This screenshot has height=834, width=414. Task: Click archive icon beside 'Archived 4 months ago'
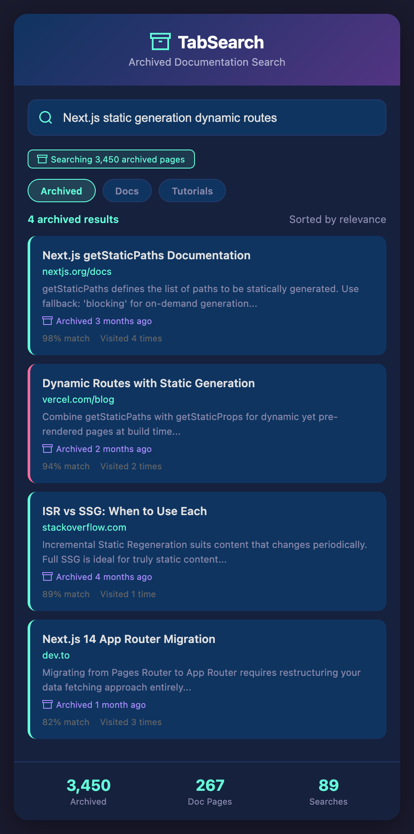[47, 576]
